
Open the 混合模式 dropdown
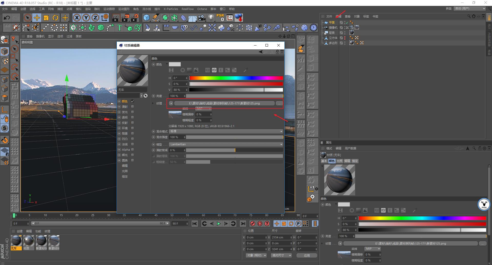pos(226,131)
